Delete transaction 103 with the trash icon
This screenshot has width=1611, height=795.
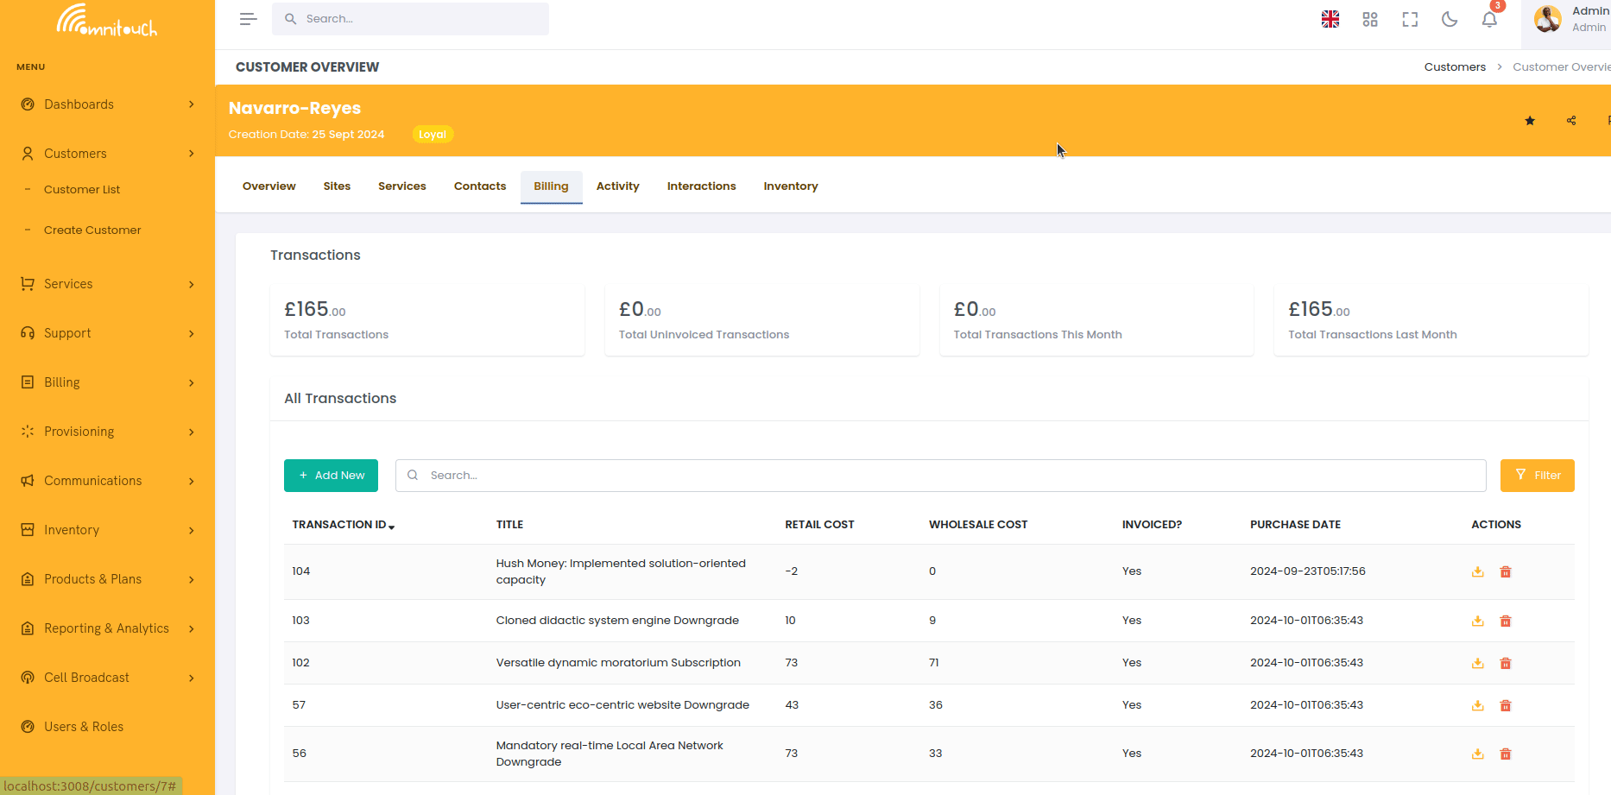[1505, 621]
